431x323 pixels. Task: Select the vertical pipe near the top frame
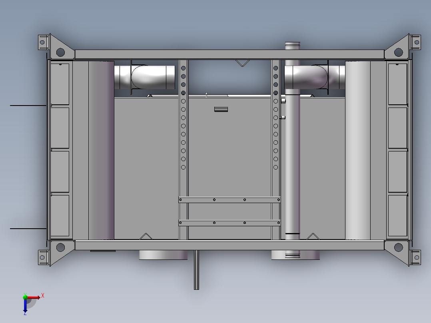pyautogui.click(x=291, y=45)
